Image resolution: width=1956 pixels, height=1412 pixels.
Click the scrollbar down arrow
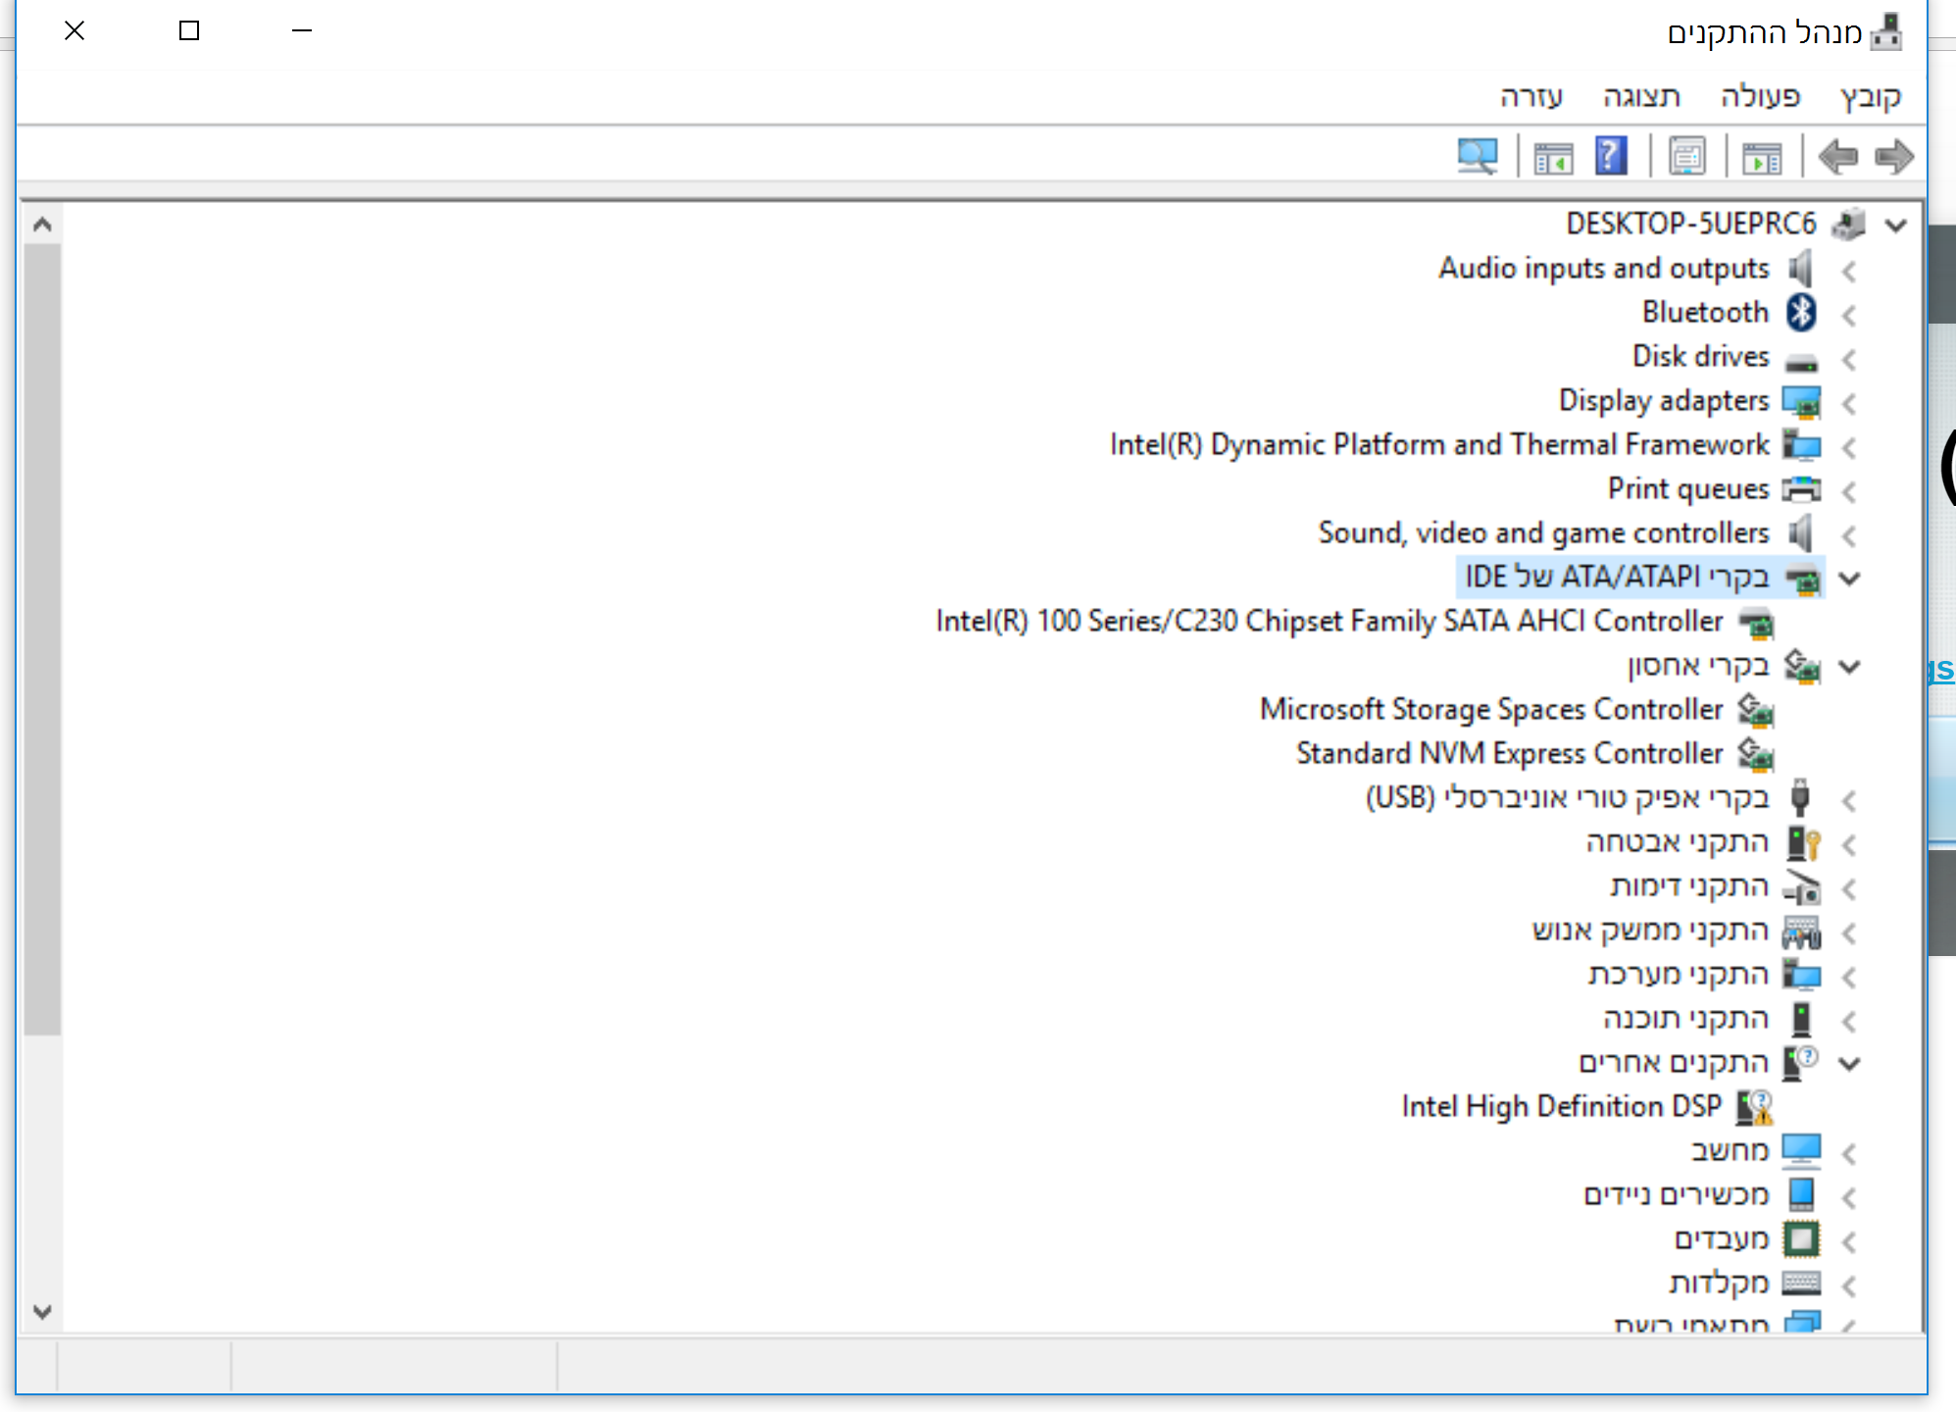(x=42, y=1311)
